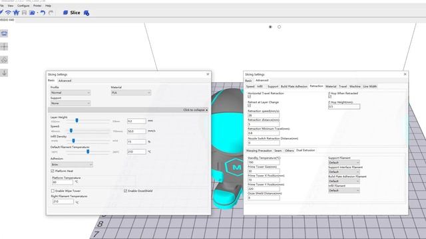Image resolution: width=426 pixels, height=239 pixels.
Task: Switch to Advanced tab in left Slicing Settings
Action: point(65,81)
